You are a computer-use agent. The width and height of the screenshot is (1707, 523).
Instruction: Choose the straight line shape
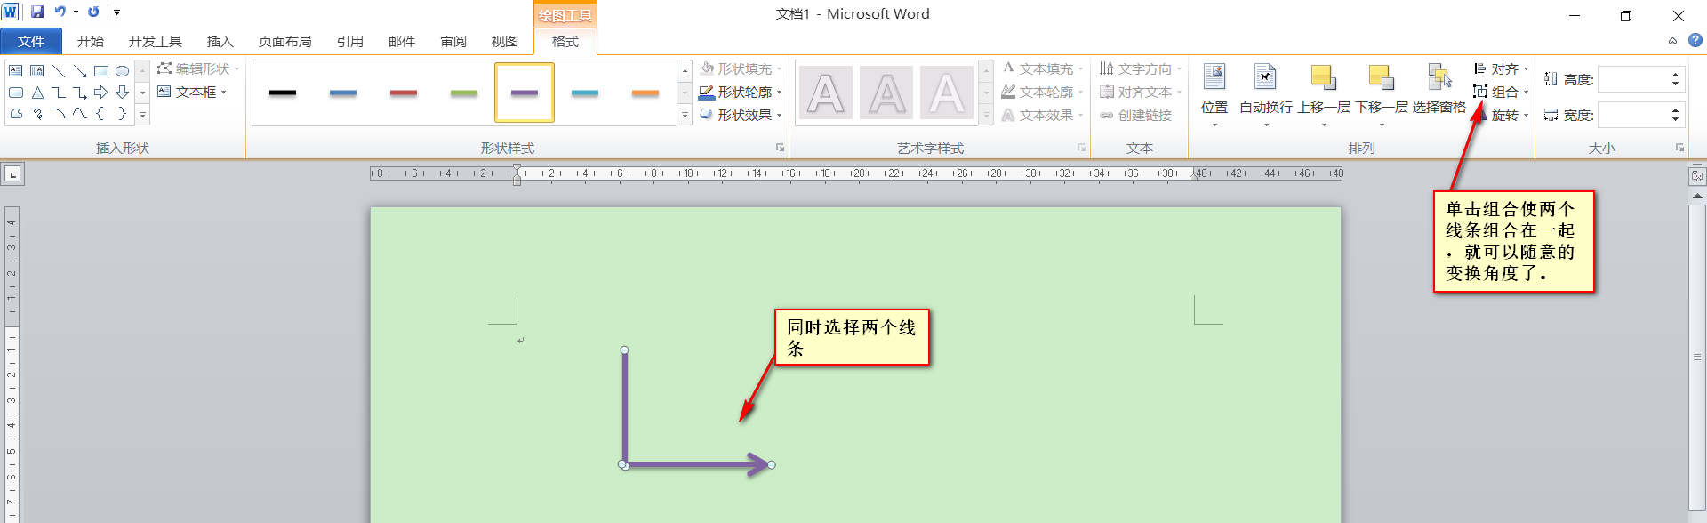click(x=59, y=70)
